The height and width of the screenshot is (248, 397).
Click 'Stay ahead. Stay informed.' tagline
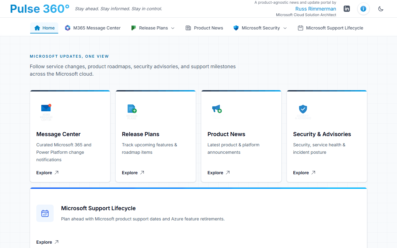pos(118,9)
